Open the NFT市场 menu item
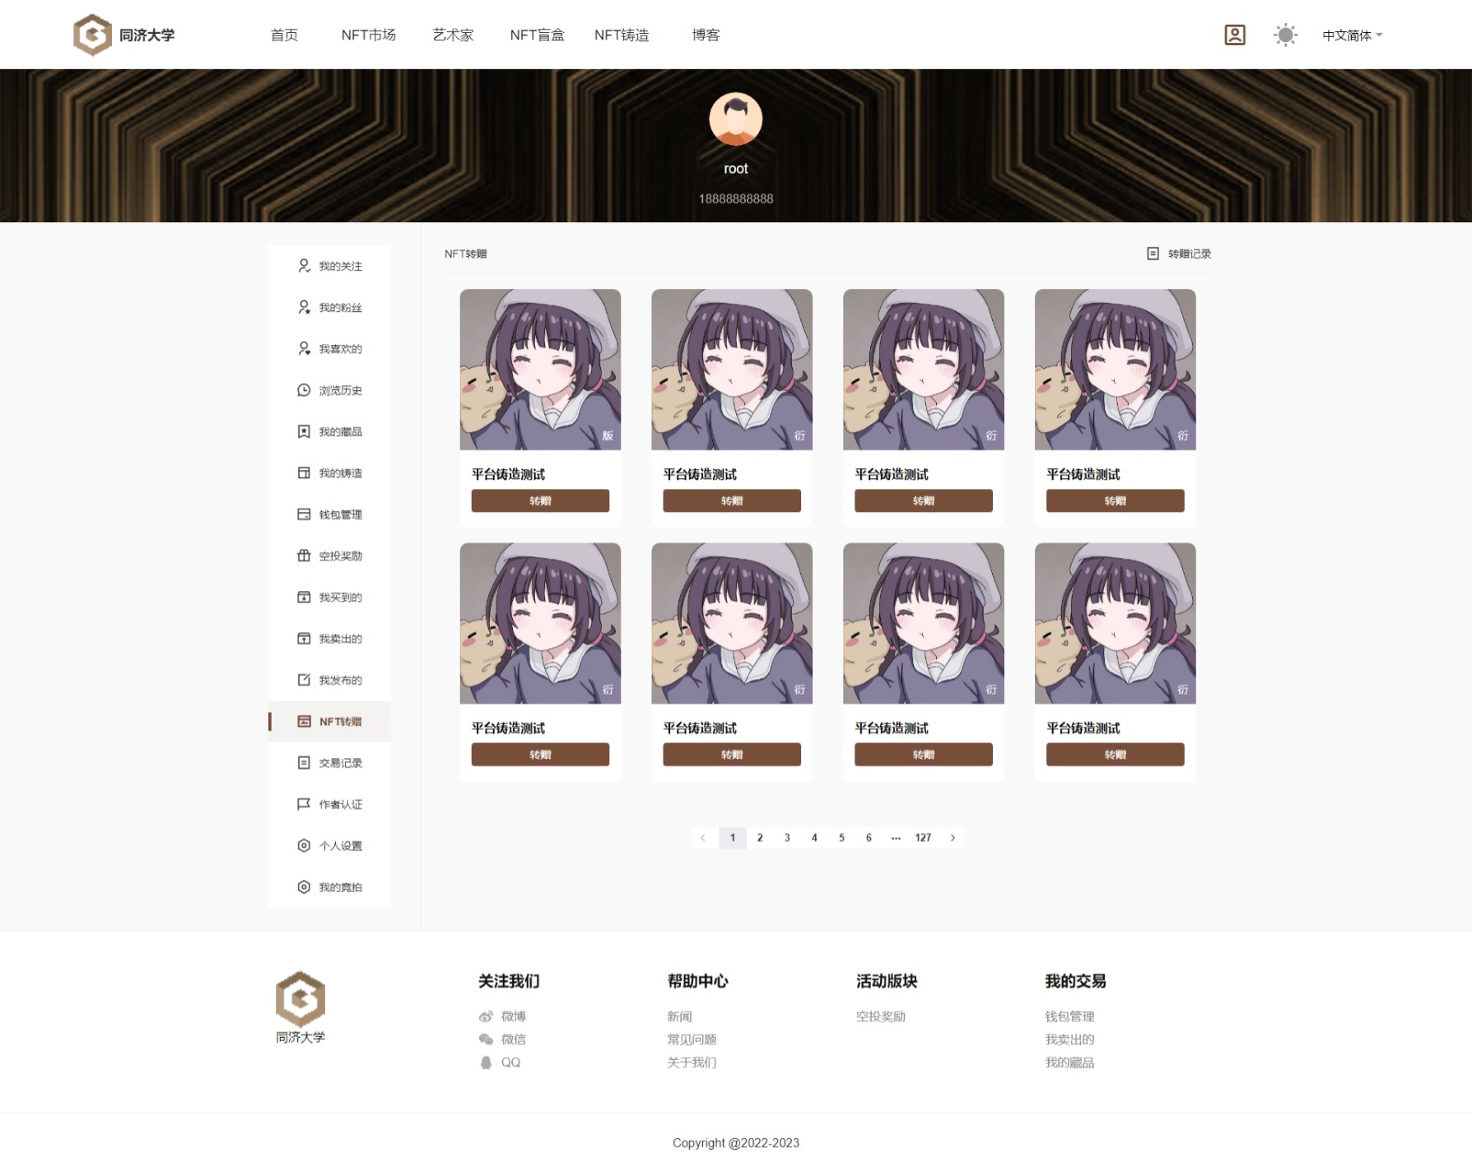1472x1172 pixels. [368, 35]
